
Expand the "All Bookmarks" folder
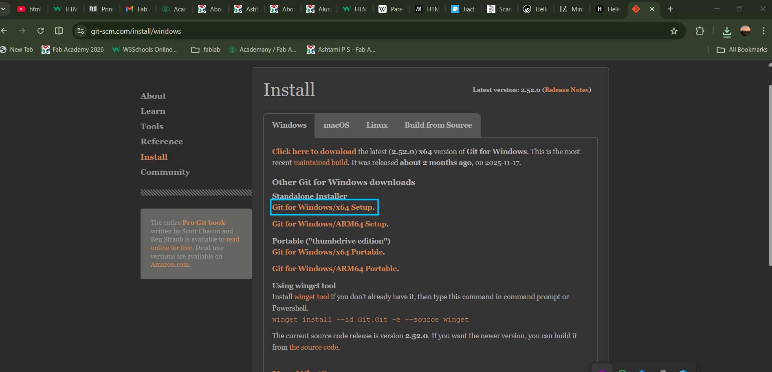pos(742,50)
